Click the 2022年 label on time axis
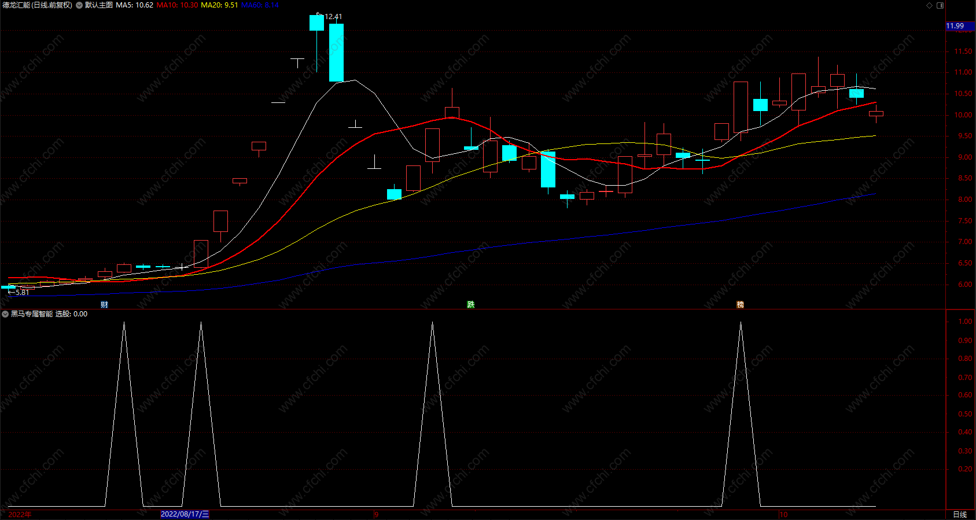Image resolution: width=976 pixels, height=520 pixels. pos(20,515)
